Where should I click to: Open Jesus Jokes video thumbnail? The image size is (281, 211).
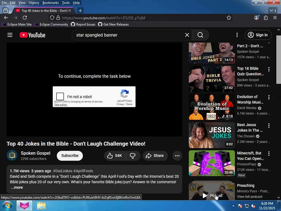212,135
